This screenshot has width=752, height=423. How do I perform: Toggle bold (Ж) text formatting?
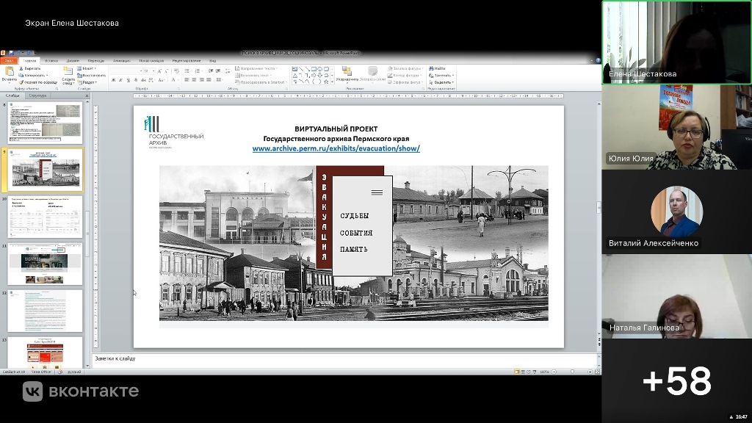(114, 80)
